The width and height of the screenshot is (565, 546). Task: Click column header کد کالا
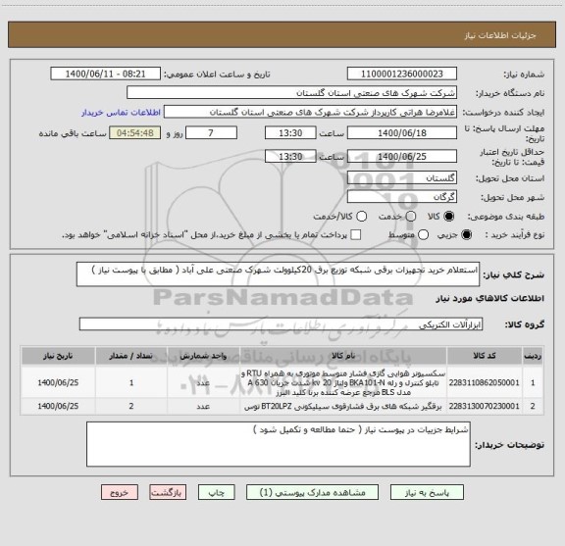485,356
